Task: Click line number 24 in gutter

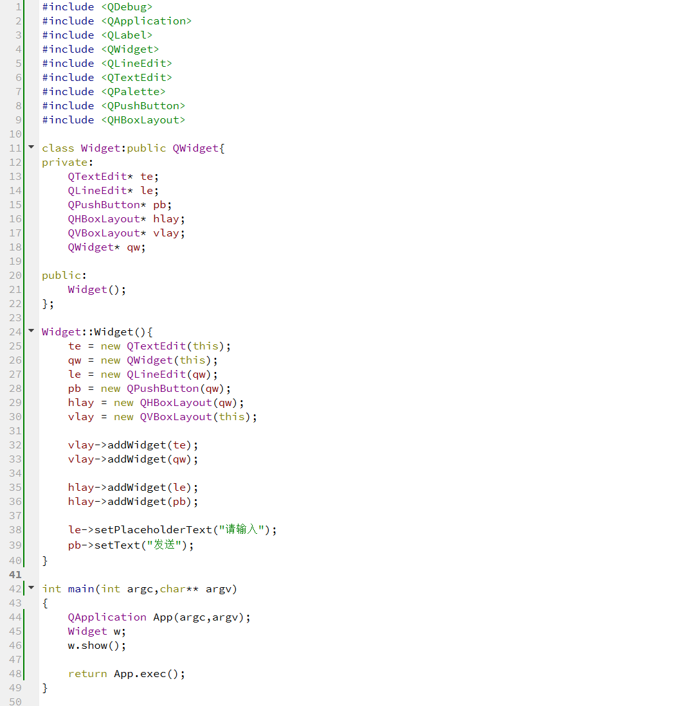Action: click(15, 332)
